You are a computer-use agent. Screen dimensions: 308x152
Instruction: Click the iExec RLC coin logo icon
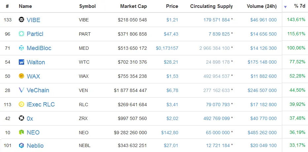coord(21,104)
